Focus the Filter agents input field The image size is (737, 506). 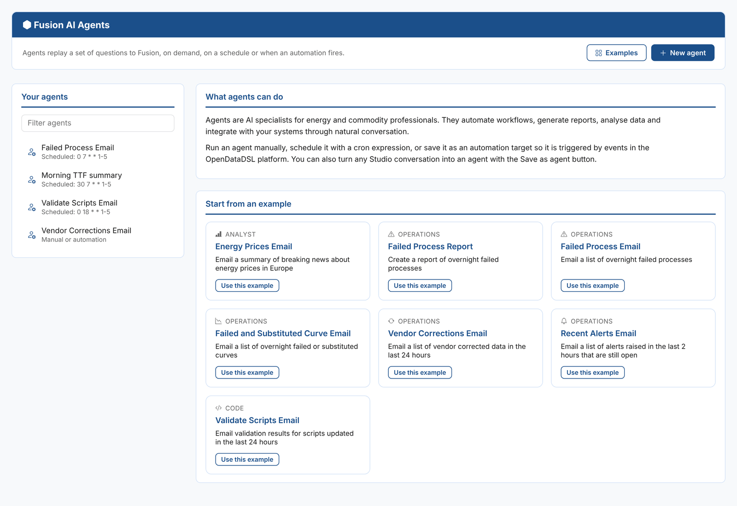pyautogui.click(x=98, y=123)
